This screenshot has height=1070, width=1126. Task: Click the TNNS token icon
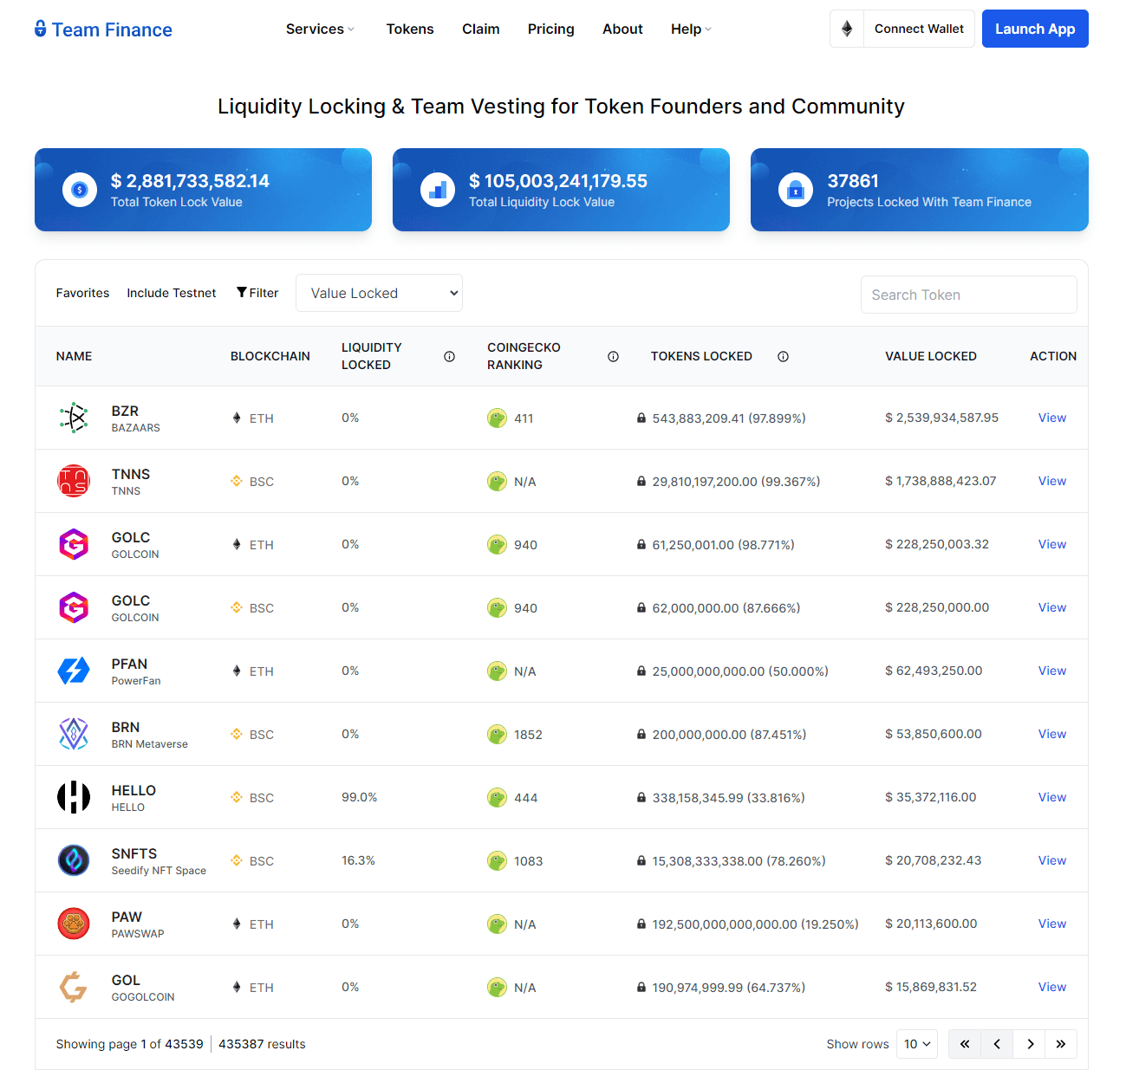coord(74,481)
